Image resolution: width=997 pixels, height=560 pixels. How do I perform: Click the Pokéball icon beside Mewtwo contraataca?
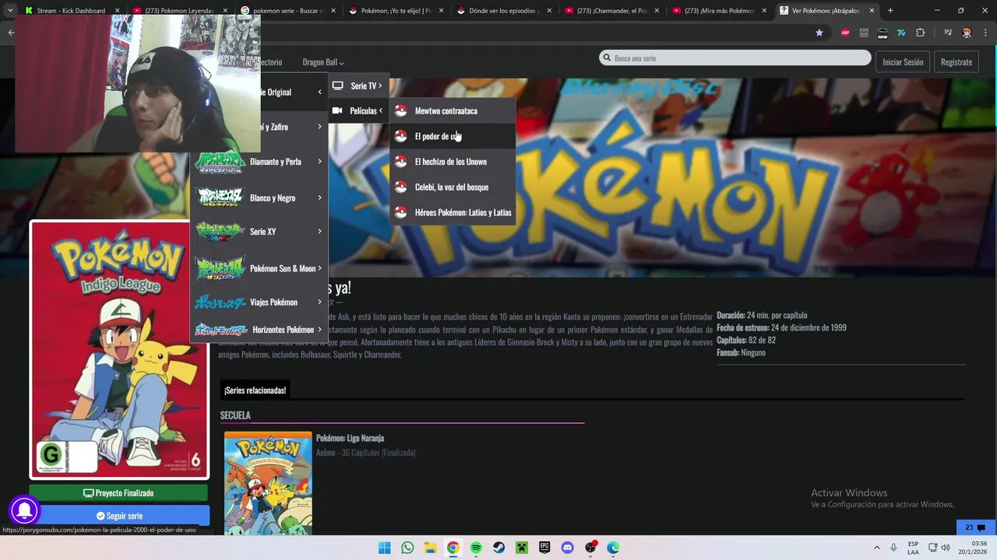point(400,111)
